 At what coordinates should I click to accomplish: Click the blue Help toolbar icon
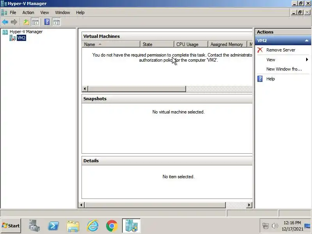(47, 22)
